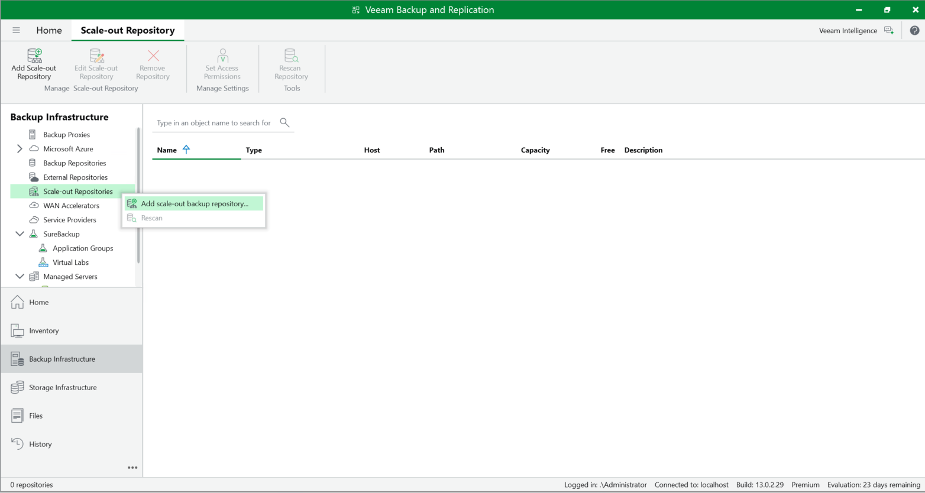The width and height of the screenshot is (925, 493).
Task: Collapse the SureBackup tree node
Action: [x=20, y=234]
